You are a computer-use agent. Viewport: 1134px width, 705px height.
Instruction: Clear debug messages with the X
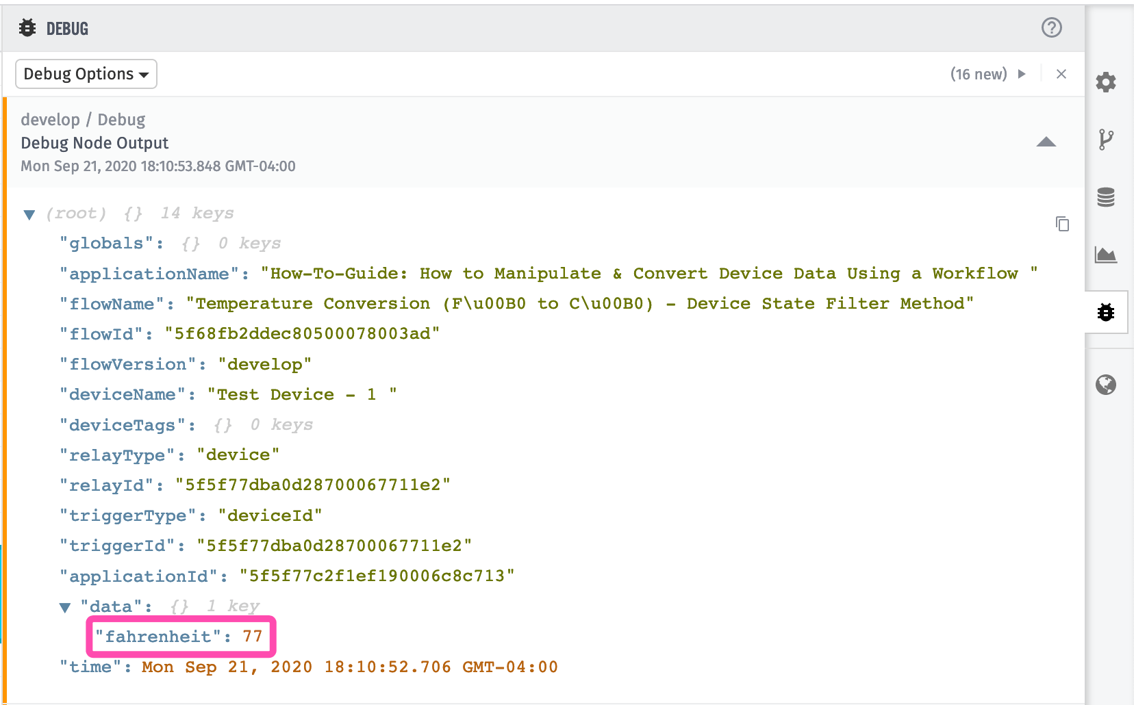point(1061,74)
